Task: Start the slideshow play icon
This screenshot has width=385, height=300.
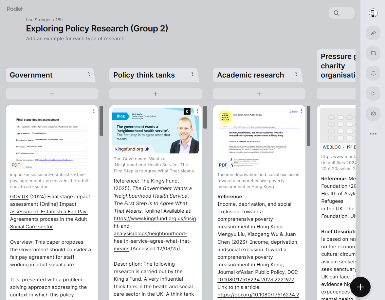Action: (373, 94)
